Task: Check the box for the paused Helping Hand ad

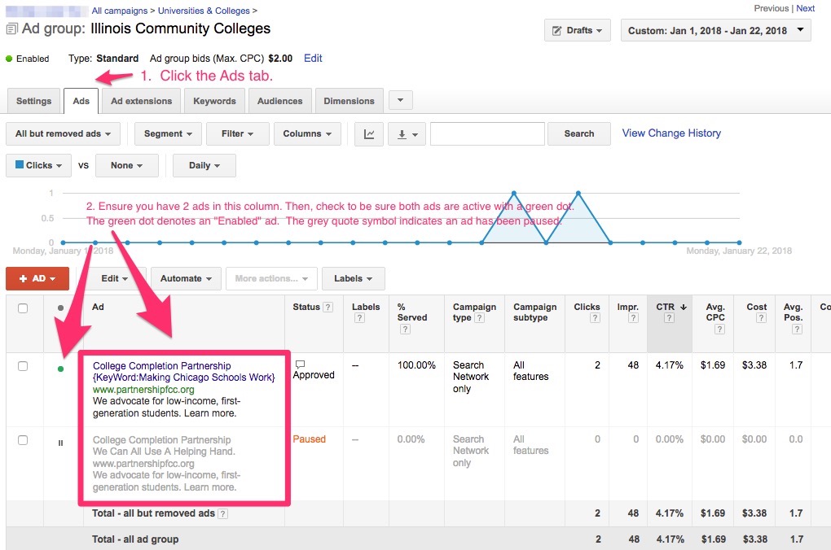Action: (23, 440)
